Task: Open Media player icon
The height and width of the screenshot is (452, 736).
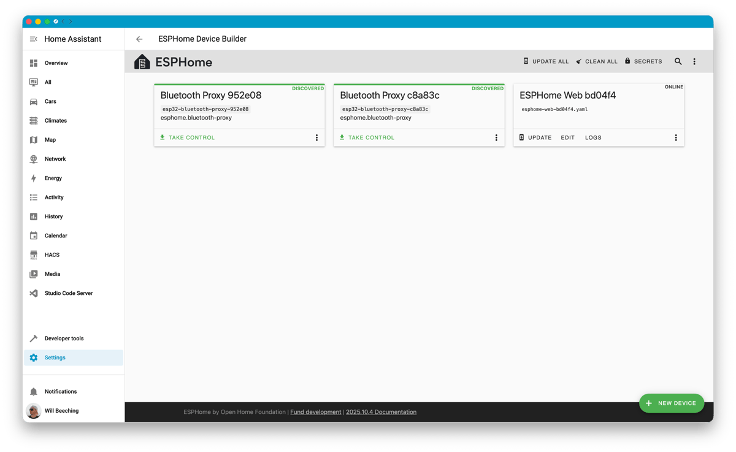Action: tap(34, 274)
